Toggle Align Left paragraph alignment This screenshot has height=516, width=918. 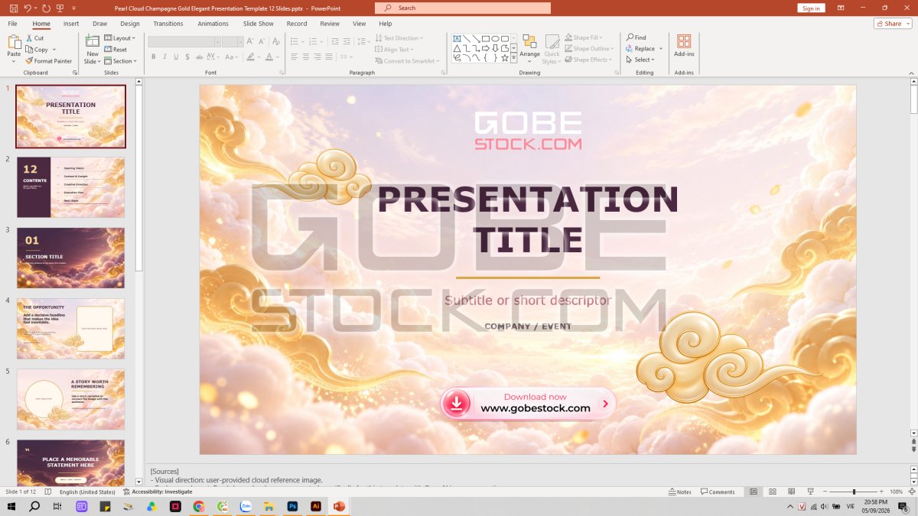tap(294, 57)
